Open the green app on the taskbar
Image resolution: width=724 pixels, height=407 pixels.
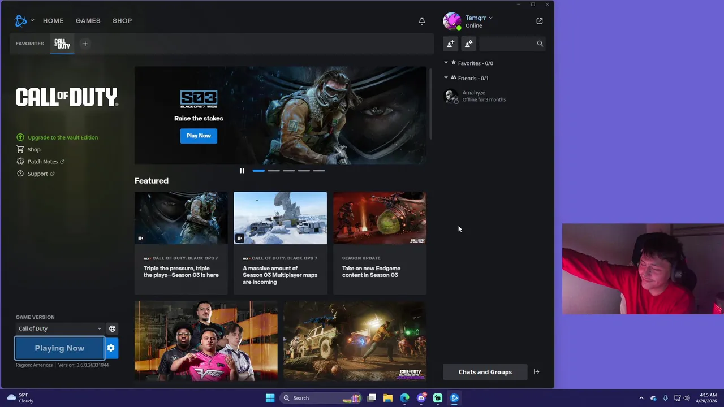tap(438, 398)
